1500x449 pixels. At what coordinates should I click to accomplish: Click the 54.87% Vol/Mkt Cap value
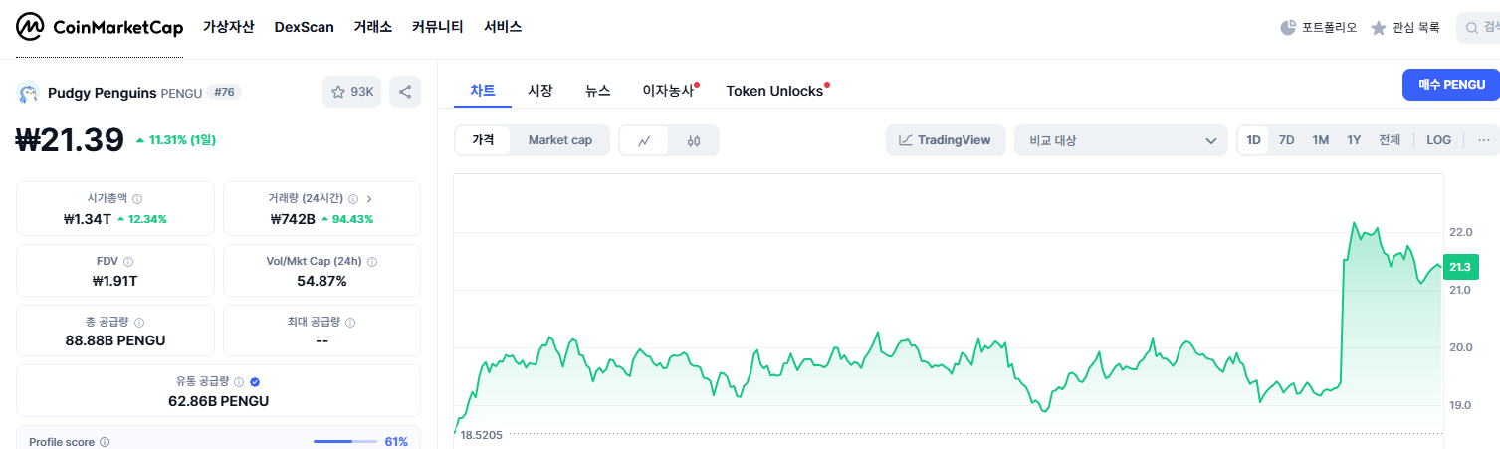(321, 281)
